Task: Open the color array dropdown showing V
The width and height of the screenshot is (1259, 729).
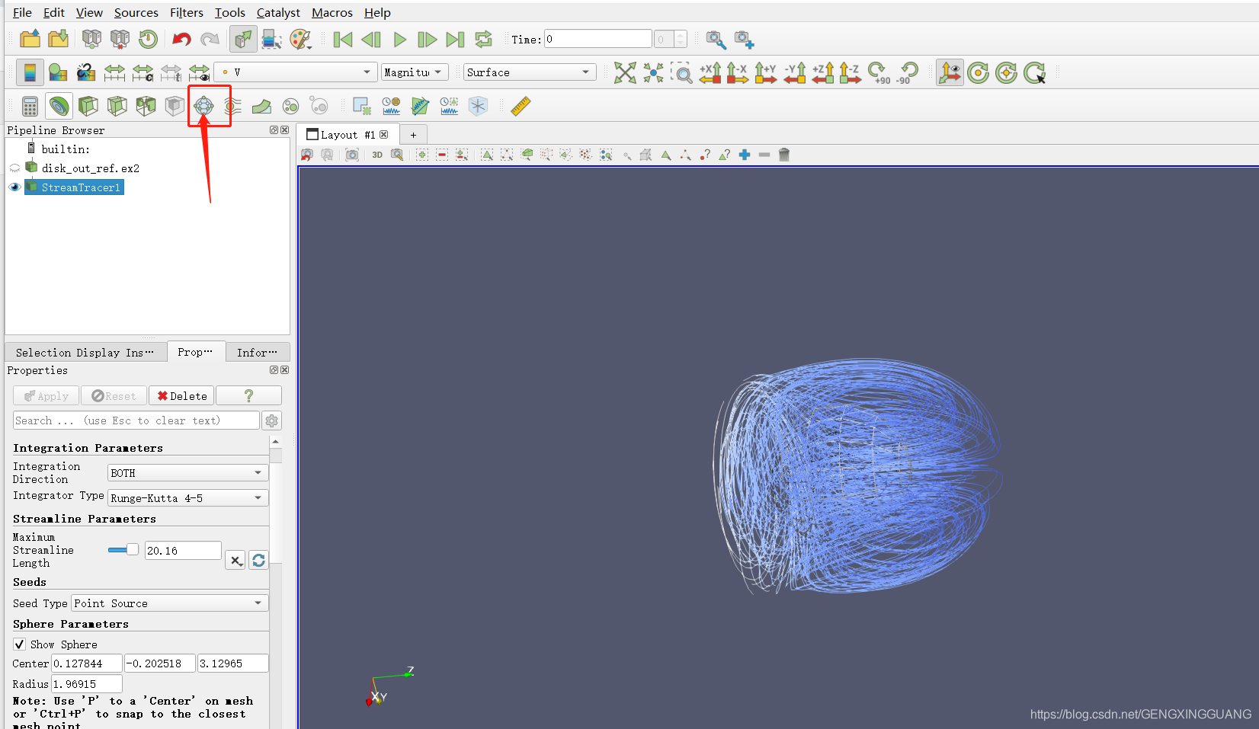Action: (296, 72)
